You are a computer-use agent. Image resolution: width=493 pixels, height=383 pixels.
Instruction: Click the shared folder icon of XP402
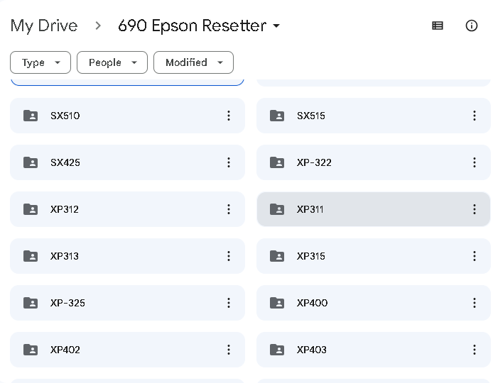pos(31,350)
